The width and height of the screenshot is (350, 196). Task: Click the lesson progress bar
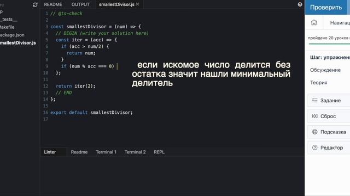pos(329,44)
